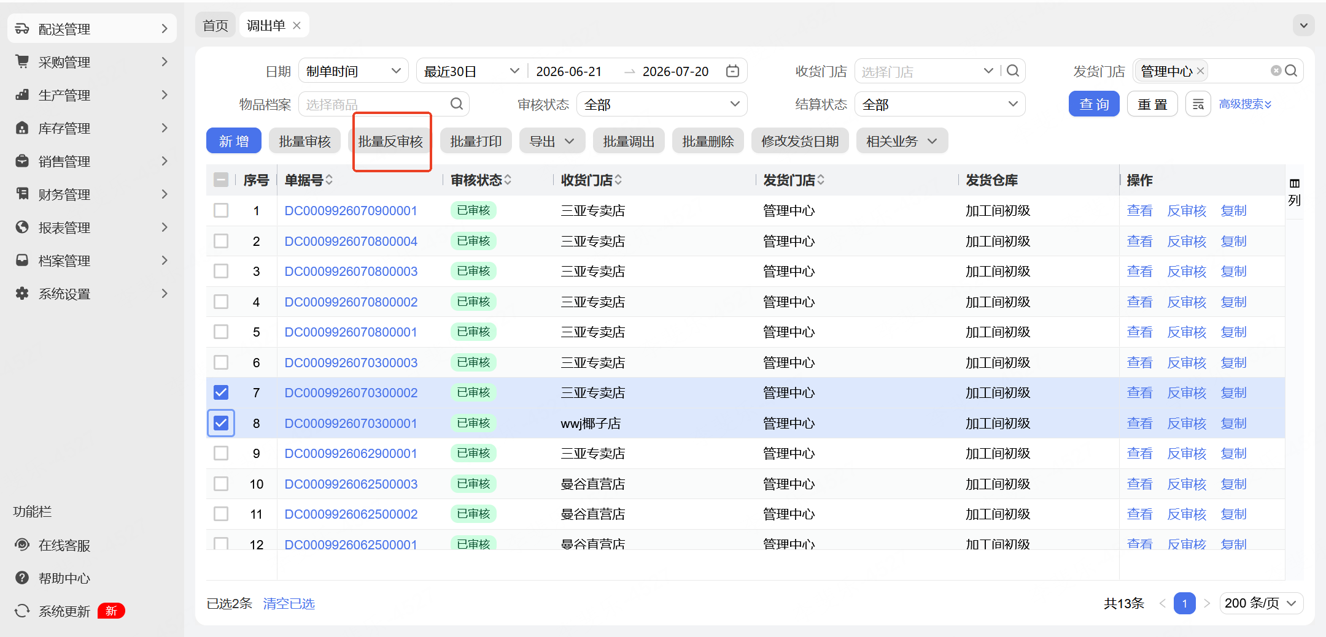
Task: Click the 系统设置 gear icon
Action: pos(22,294)
